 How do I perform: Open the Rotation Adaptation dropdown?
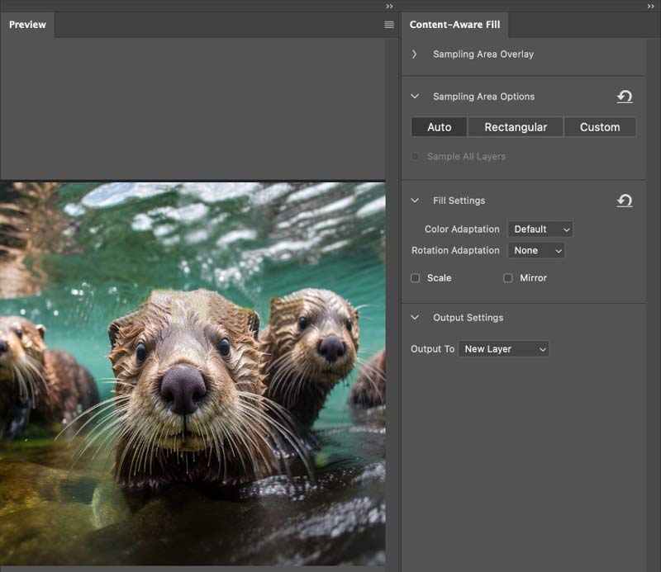(536, 250)
